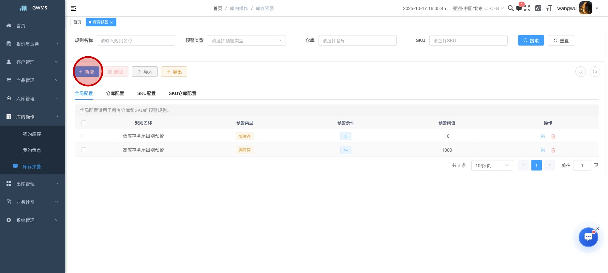
Task: Switch to the SKU配置 tab
Action: [146, 93]
